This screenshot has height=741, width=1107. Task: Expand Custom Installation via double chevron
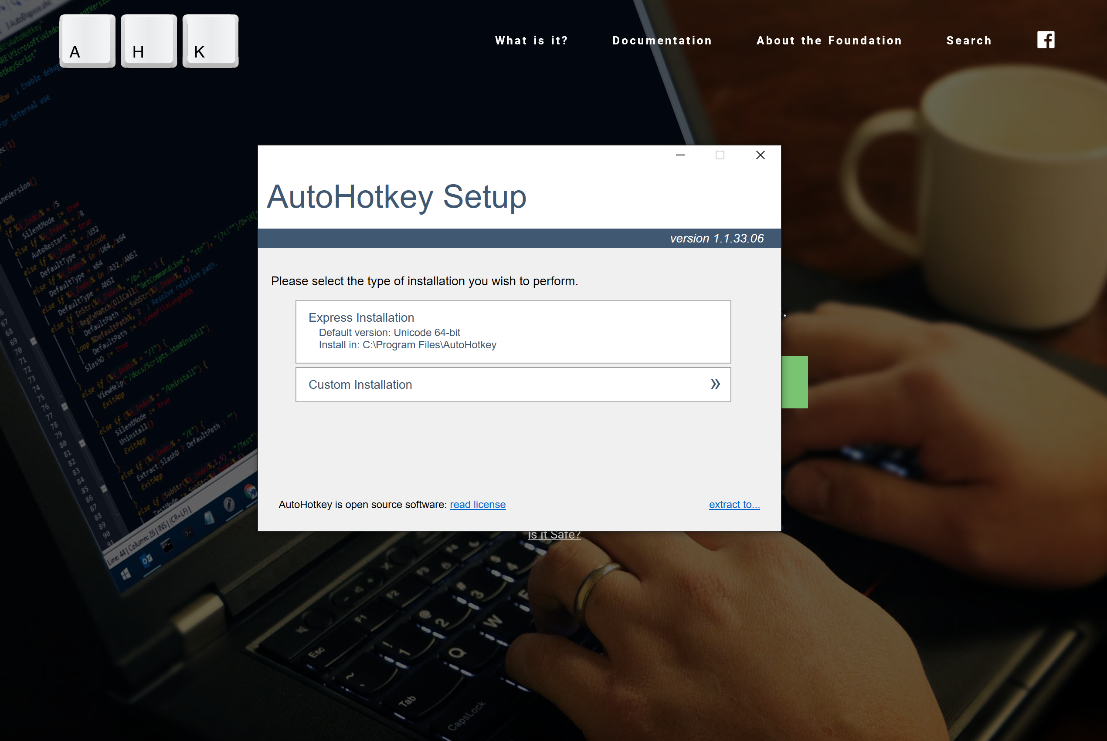[x=715, y=384]
